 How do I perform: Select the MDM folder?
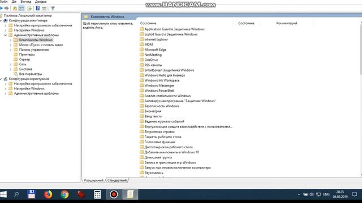coord(148,45)
